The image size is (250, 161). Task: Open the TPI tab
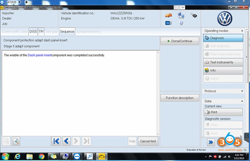tap(41, 31)
